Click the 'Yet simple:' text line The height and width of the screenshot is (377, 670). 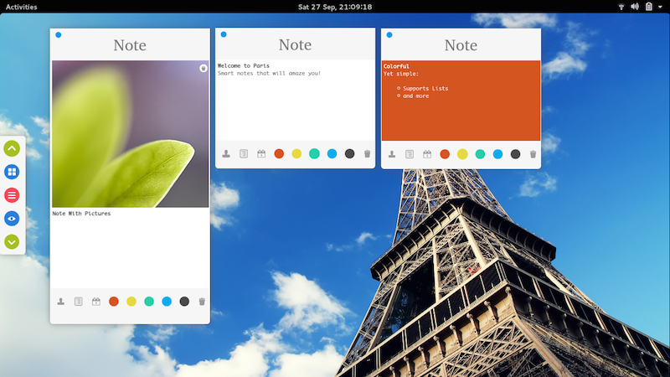401,74
